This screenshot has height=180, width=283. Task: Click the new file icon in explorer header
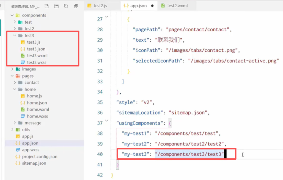click(47, 6)
